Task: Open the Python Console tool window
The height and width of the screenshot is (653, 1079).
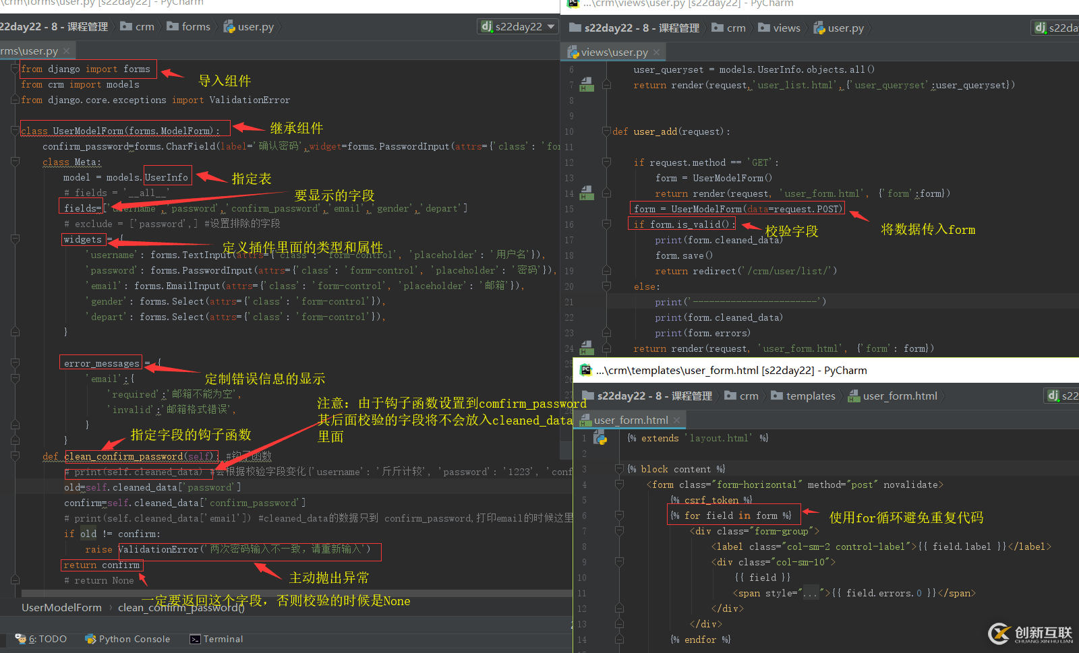Action: [127, 639]
